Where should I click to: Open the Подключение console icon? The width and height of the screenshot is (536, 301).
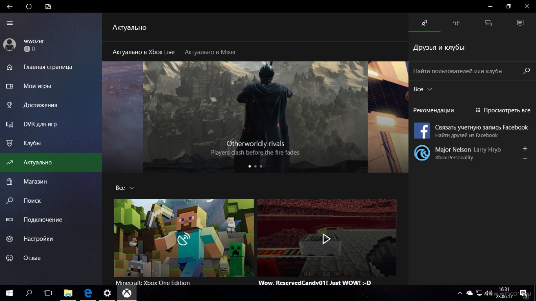pyautogui.click(x=10, y=220)
